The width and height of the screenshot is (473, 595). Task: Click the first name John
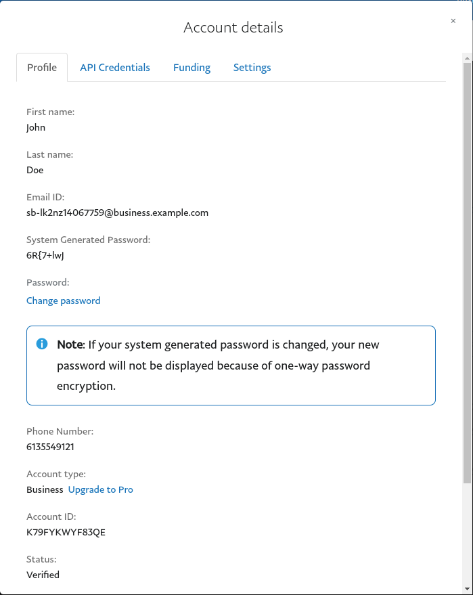coord(35,127)
